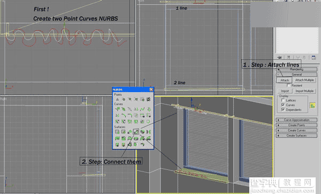Image resolution: width=321 pixels, height=194 pixels.
Task: Collapse the General rollout
Action: [296, 74]
